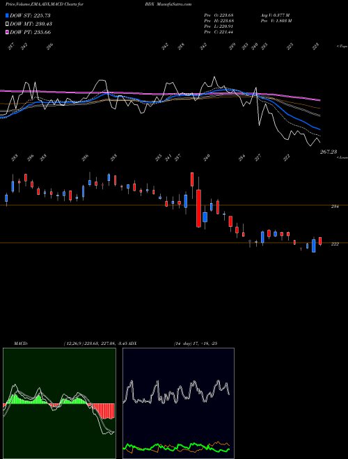
Task: Click the tallest red candlestick in the price chart
Action: tap(198, 209)
